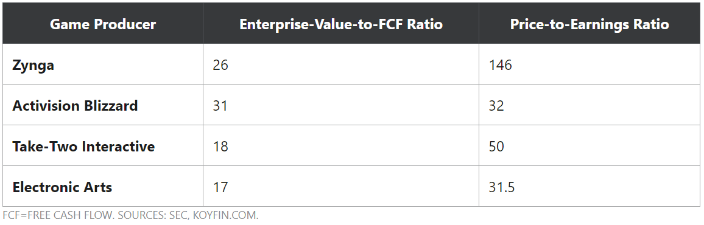Click the SEC source in footnote
Screen dimensions: 704x225
coord(179,215)
